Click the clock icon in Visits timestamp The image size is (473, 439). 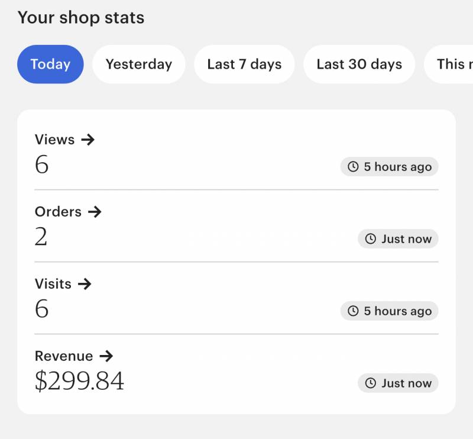[353, 311]
